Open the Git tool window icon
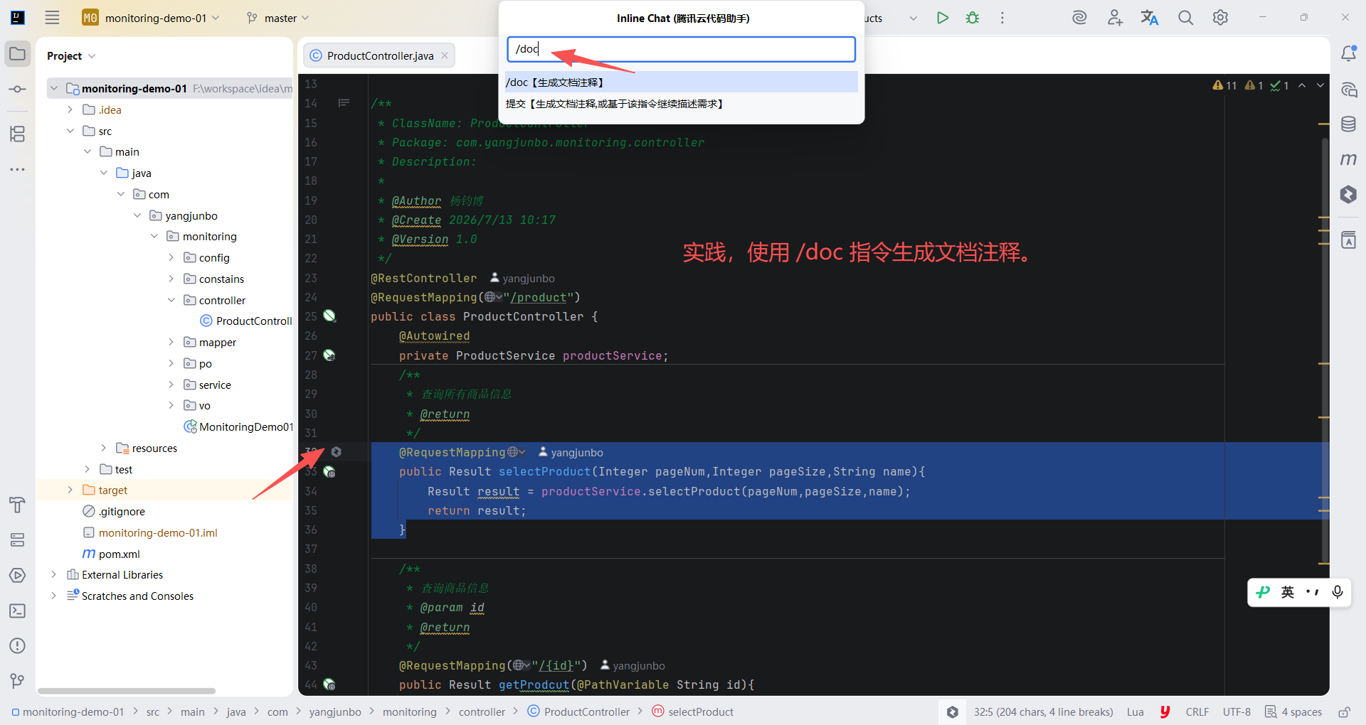This screenshot has width=1366, height=725. pyautogui.click(x=18, y=681)
